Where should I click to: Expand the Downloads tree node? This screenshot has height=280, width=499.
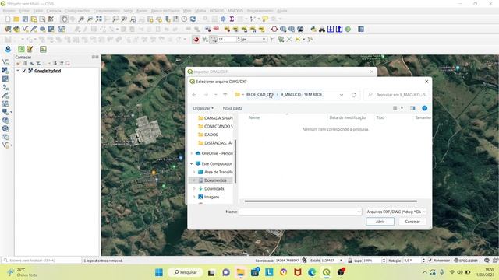[194, 188]
